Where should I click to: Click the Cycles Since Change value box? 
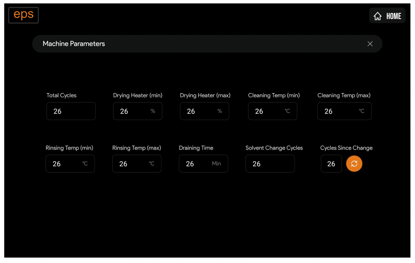(x=331, y=164)
